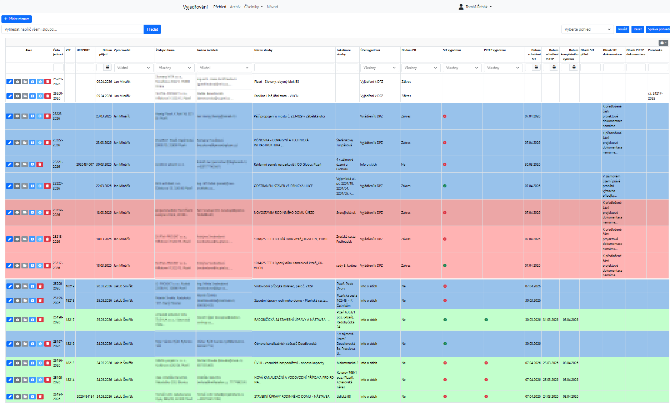Screen dimensions: 670x403
Task: Open the Vyberte pohled dropdown
Action: click(587, 29)
